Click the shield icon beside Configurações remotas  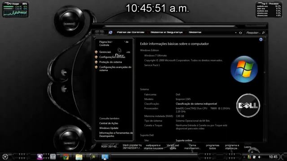96,57
